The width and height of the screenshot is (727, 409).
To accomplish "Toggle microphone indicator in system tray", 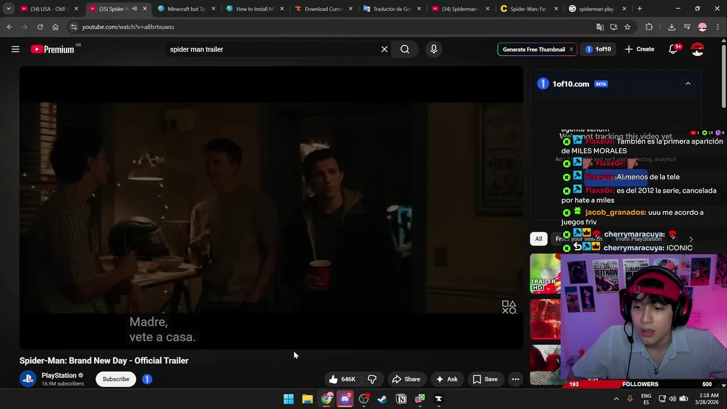I will coord(629,399).
